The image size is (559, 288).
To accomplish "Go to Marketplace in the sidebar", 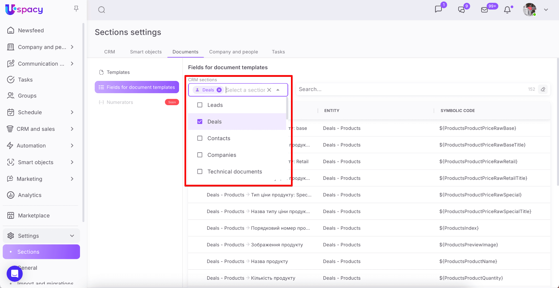I will (34, 216).
